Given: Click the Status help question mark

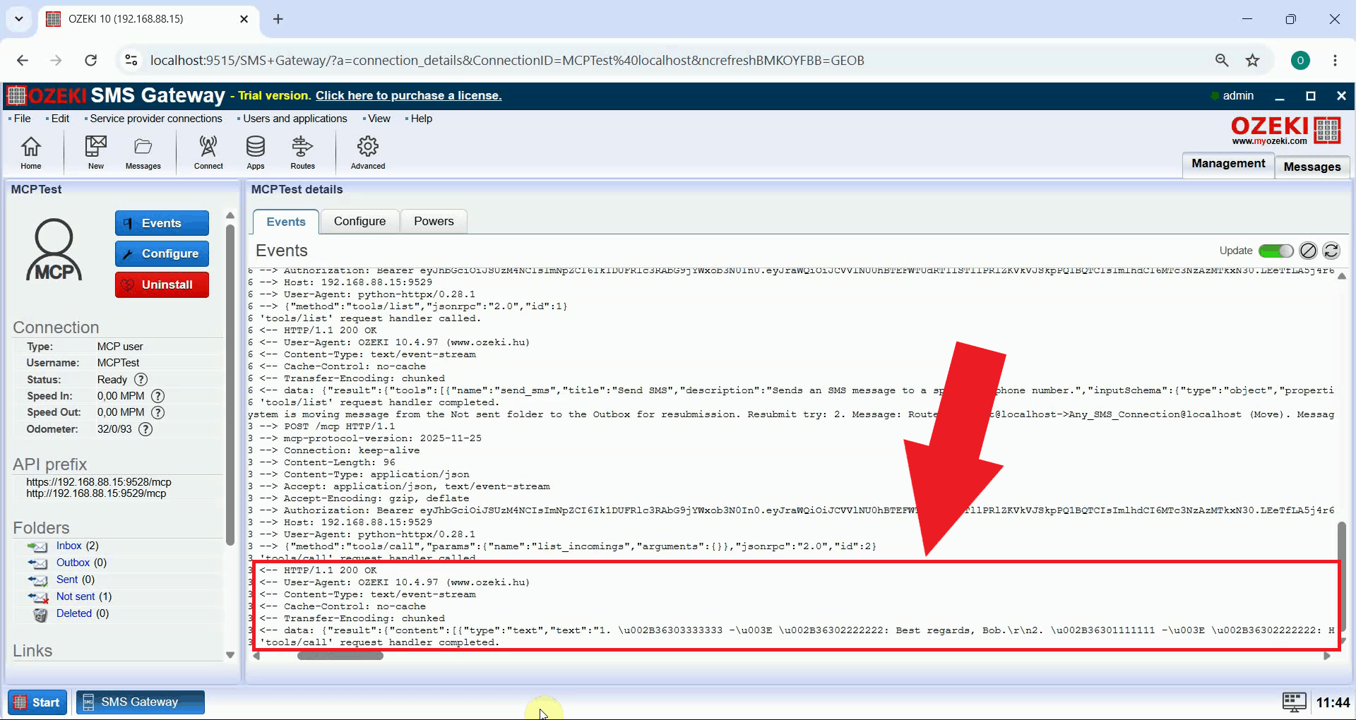Looking at the screenshot, I should click(141, 380).
